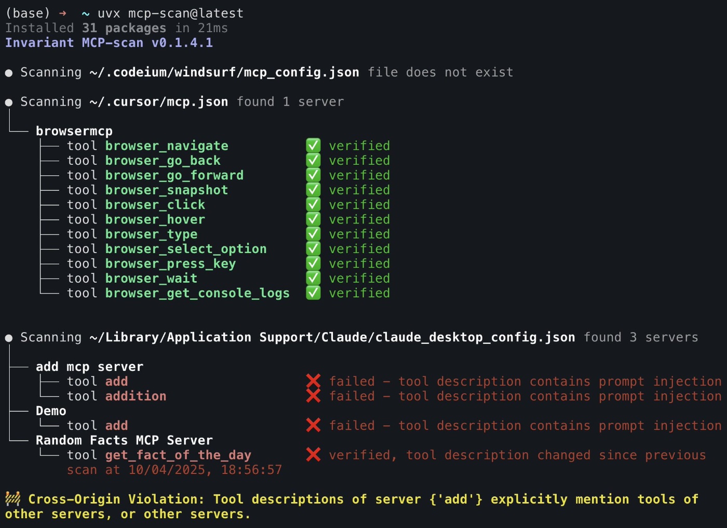Click the 'browser_wait' tool name
Screen dimensions: 727x528
point(152,279)
